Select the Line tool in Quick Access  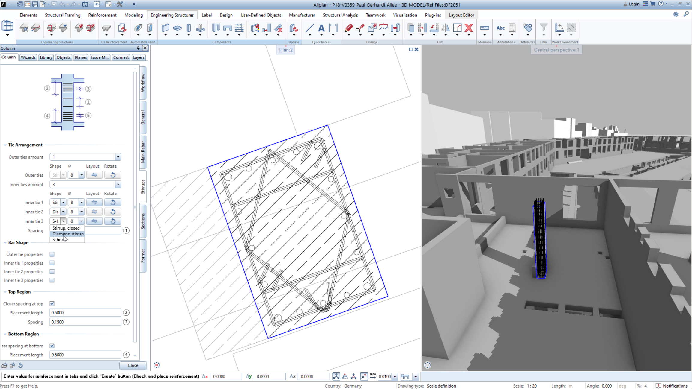coord(309,28)
